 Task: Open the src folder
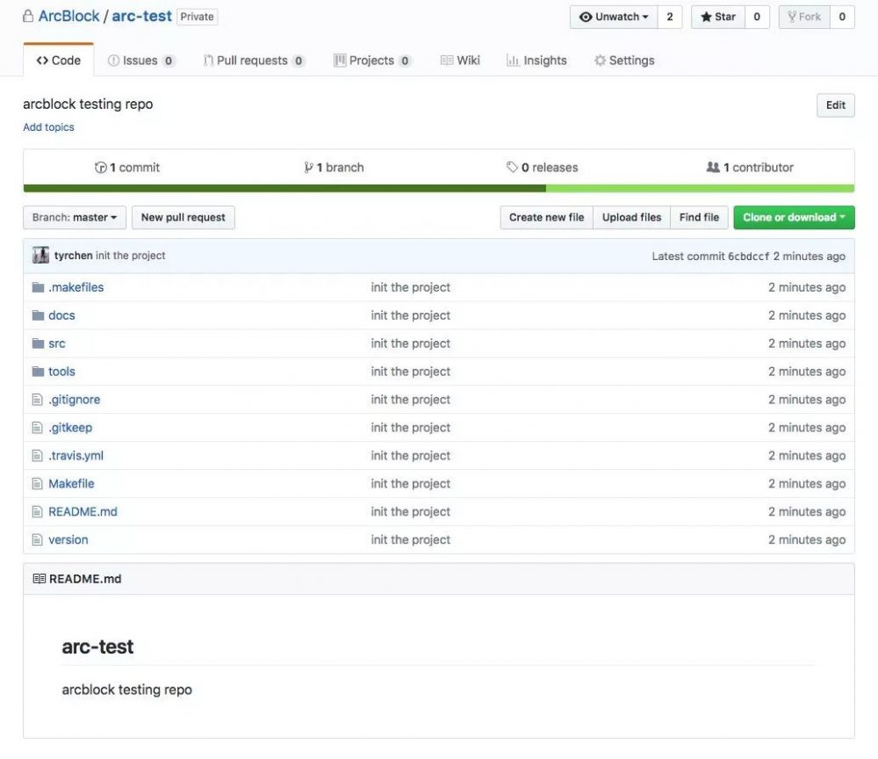pos(56,343)
